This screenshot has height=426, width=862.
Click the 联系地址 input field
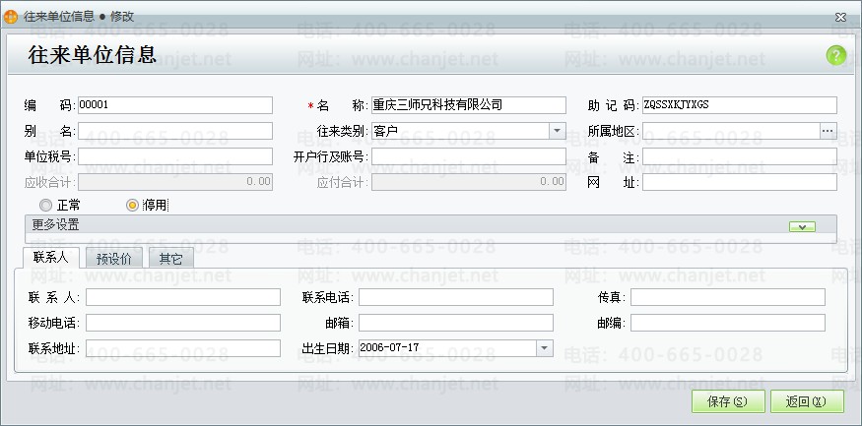[183, 348]
